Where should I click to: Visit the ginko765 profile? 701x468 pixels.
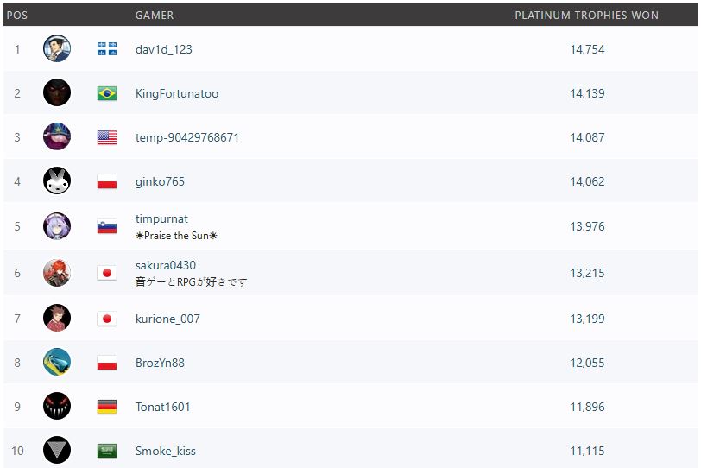160,181
